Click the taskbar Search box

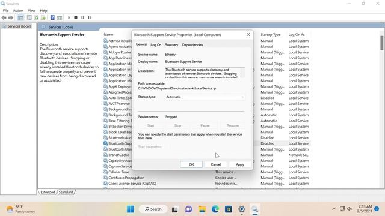point(153,209)
